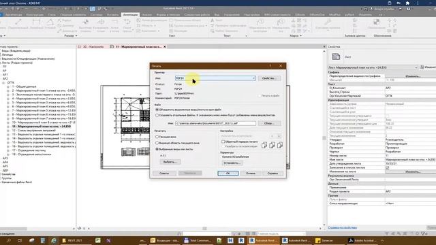Open Справка in the print dialog
This screenshot has height=245, width=436.
click(x=272, y=174)
